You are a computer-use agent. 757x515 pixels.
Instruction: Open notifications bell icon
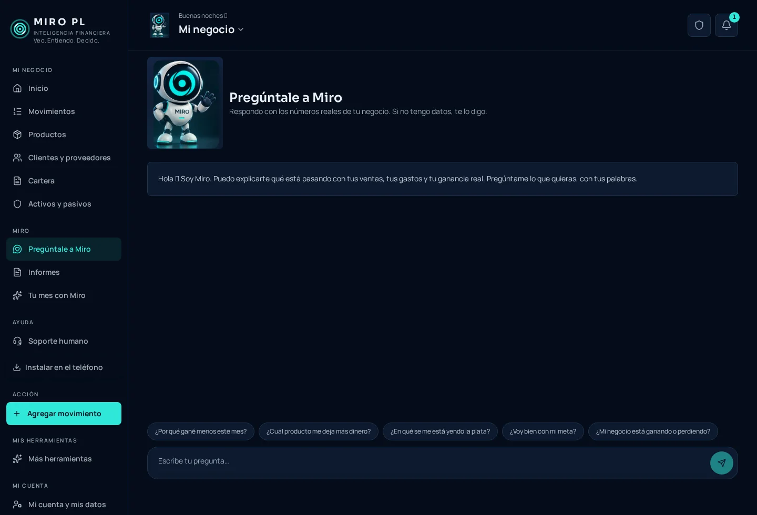click(727, 25)
